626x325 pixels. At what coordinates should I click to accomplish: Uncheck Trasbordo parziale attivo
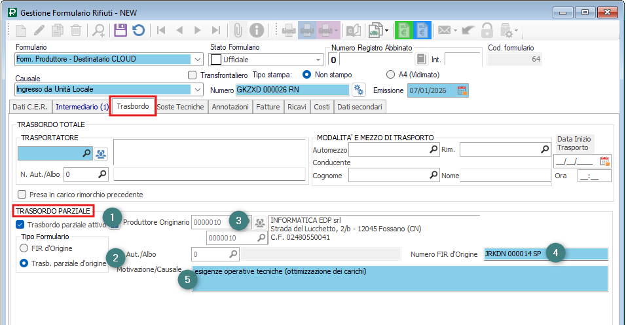[20, 224]
